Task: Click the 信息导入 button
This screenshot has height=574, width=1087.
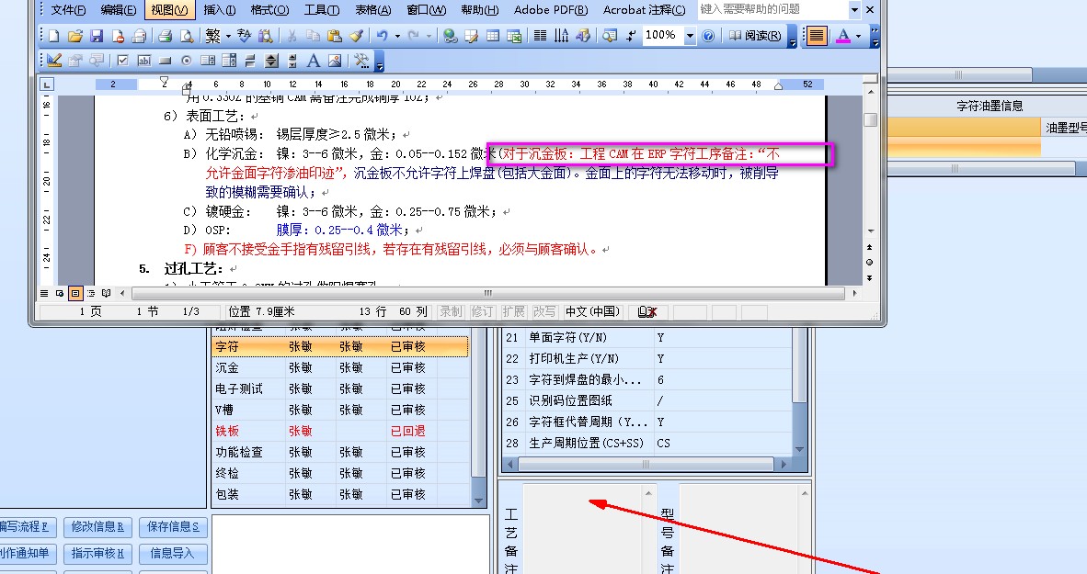Action: [173, 553]
